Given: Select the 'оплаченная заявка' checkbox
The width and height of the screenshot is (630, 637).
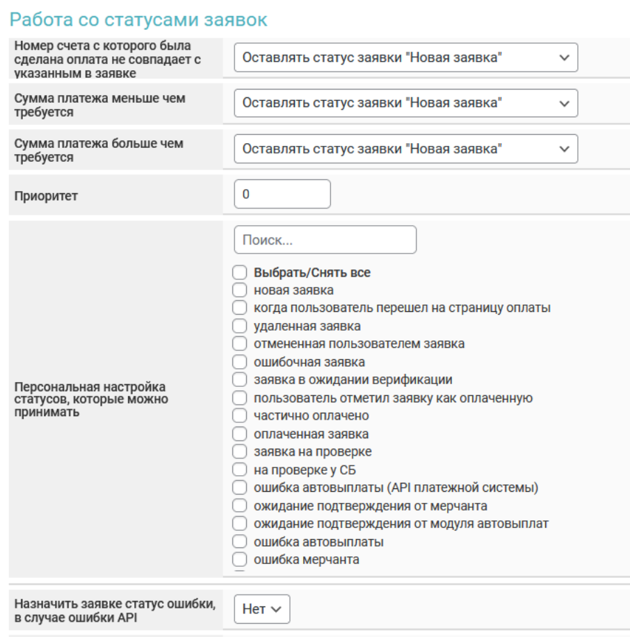Looking at the screenshot, I should coord(240,434).
